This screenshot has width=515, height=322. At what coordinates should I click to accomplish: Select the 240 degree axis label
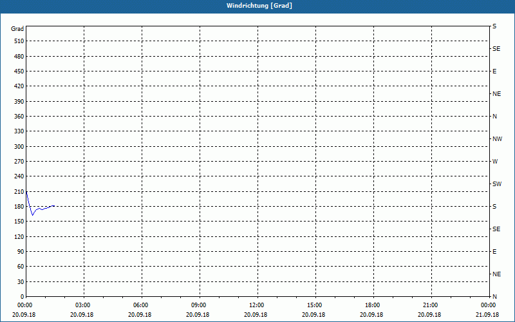pos(19,176)
